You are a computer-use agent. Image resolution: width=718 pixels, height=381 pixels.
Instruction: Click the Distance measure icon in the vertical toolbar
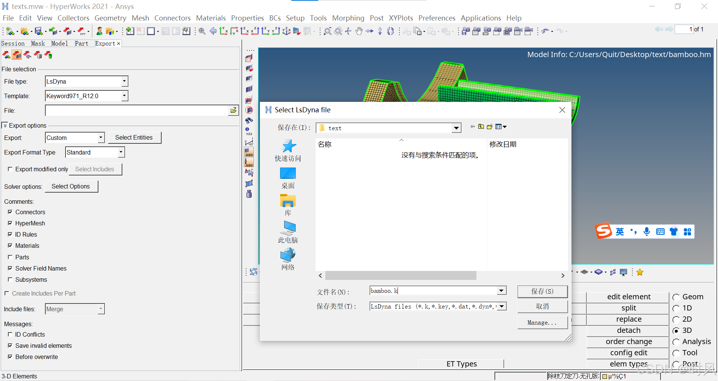click(x=249, y=142)
